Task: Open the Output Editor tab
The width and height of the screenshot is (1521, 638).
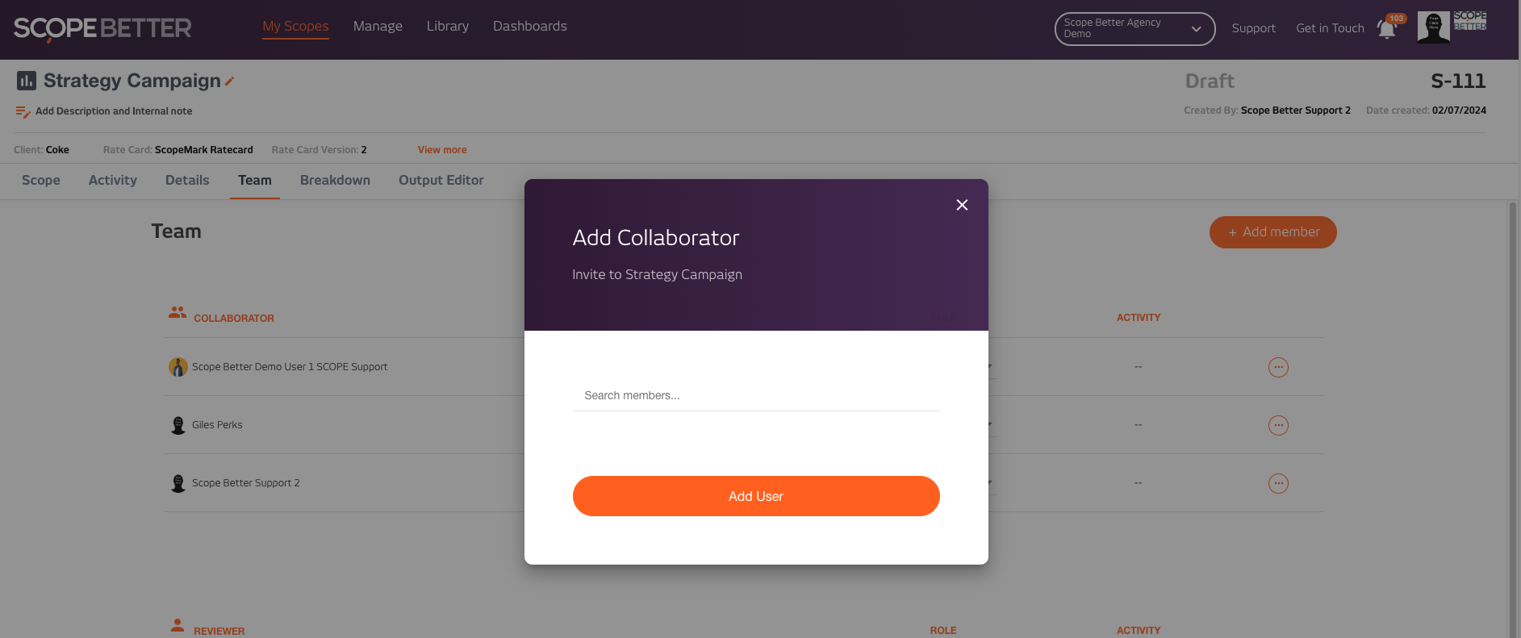Action: [441, 181]
